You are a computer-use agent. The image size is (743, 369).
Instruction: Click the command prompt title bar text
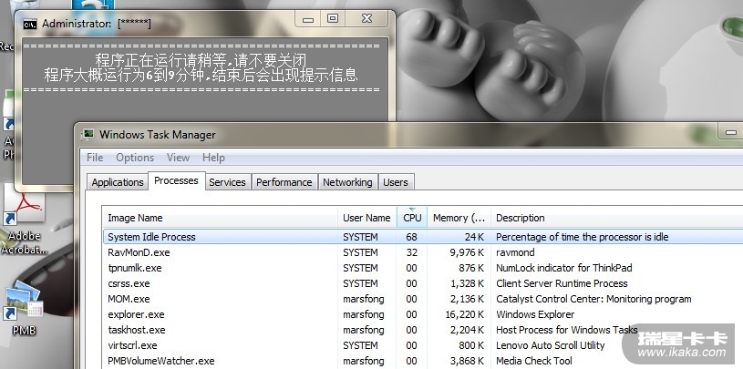(x=97, y=24)
